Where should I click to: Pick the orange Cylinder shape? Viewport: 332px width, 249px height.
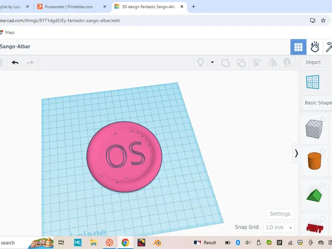coord(314,161)
